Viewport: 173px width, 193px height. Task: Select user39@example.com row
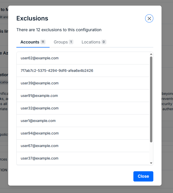pos(83,83)
